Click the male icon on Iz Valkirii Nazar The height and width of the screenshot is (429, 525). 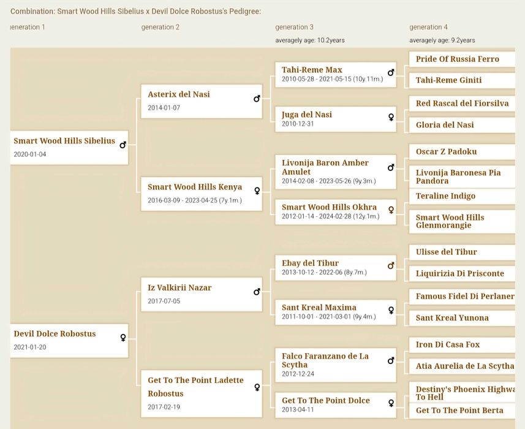coord(257,292)
